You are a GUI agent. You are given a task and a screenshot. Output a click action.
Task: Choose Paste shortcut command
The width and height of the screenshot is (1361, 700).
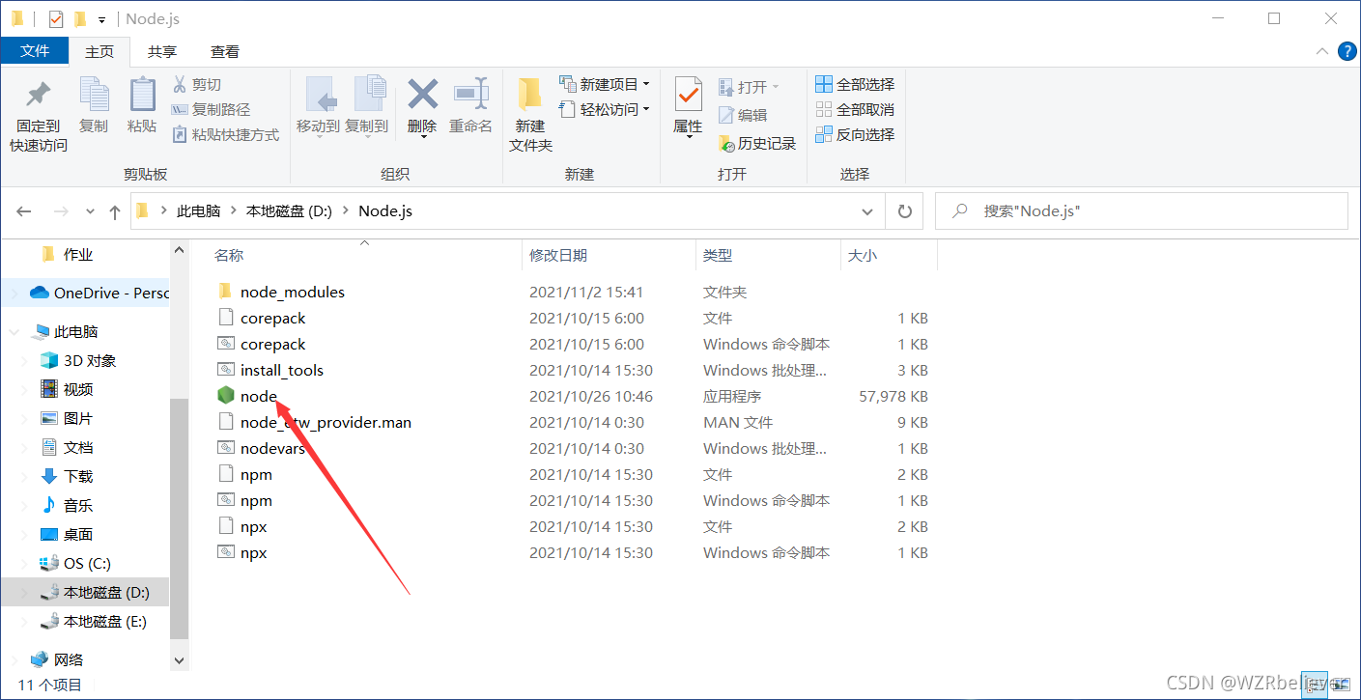pos(225,135)
